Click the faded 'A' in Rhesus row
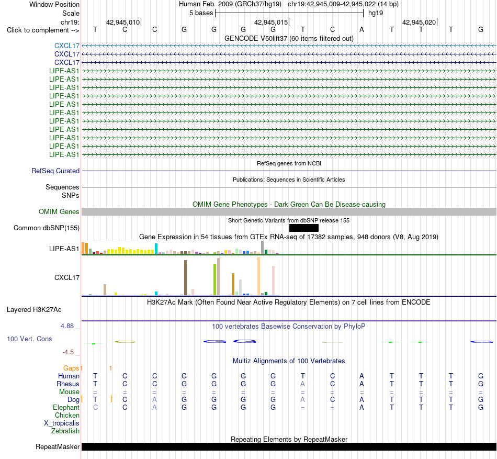Image resolution: width=497 pixels, height=459 pixels. [303, 384]
